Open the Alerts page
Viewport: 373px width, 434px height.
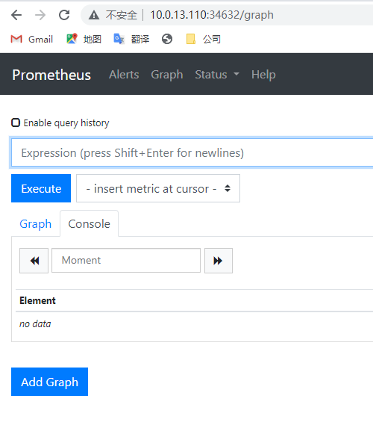[x=124, y=75]
